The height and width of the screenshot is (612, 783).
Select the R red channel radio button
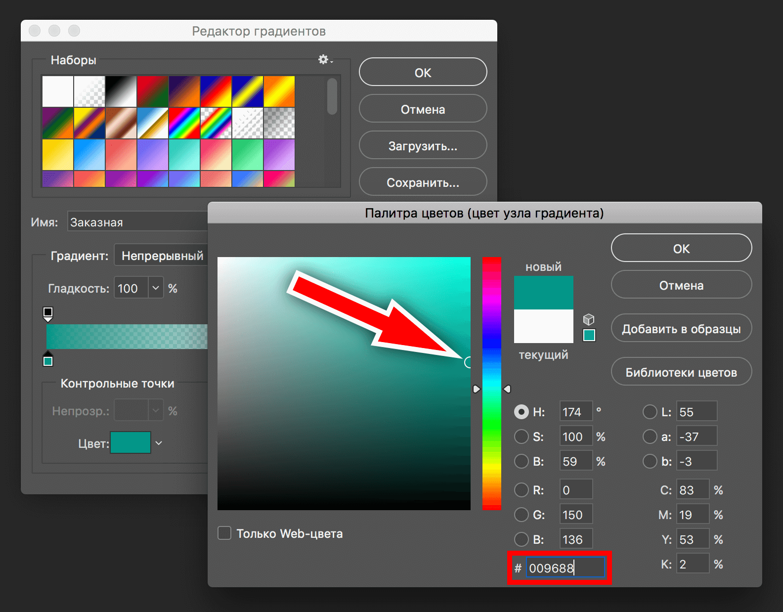coord(521,490)
